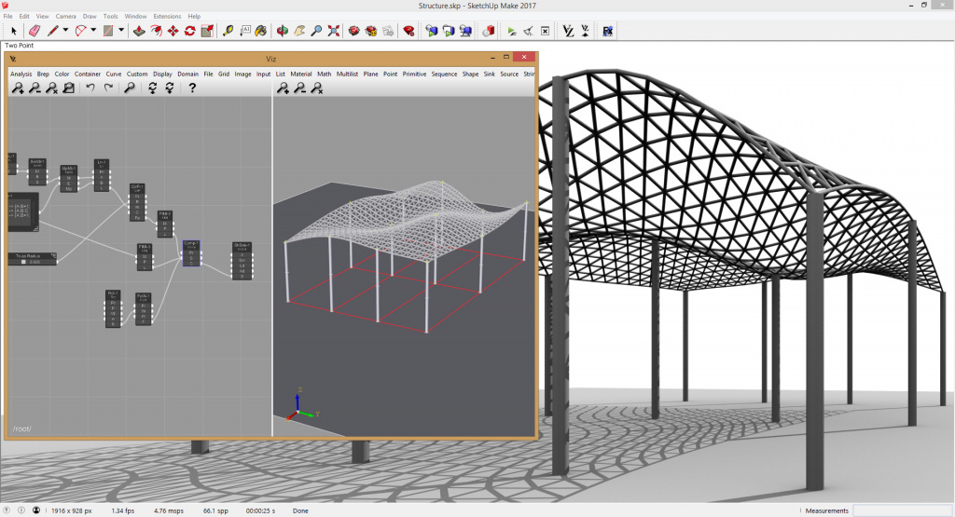This screenshot has height=517, width=955.
Task: Select the Rotate tool
Action: tap(190, 31)
